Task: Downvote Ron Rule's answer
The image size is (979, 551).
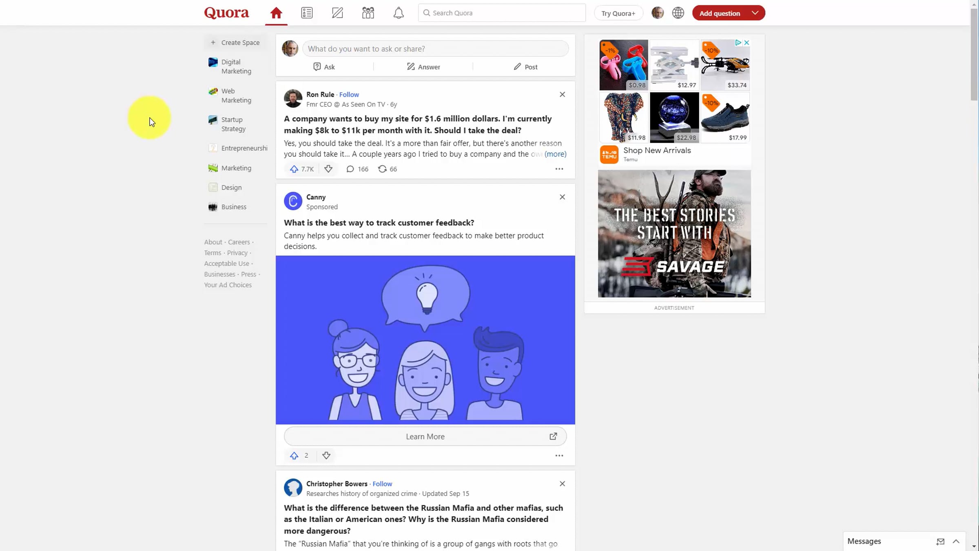Action: tap(328, 169)
